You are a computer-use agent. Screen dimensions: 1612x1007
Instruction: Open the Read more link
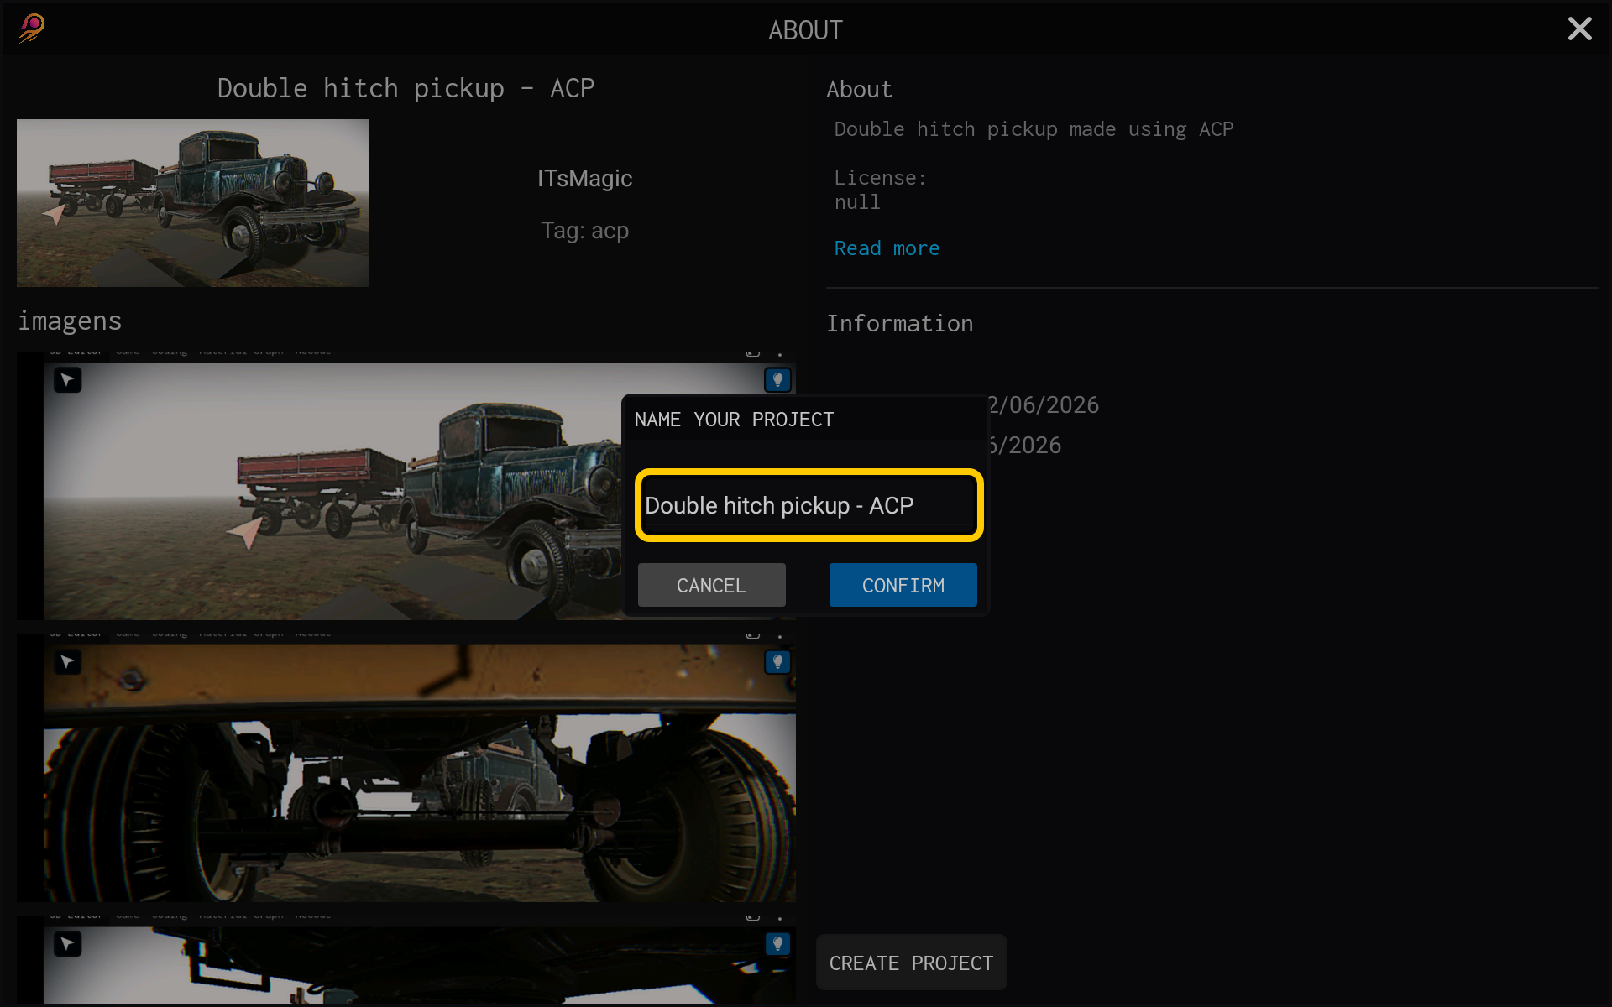click(887, 248)
